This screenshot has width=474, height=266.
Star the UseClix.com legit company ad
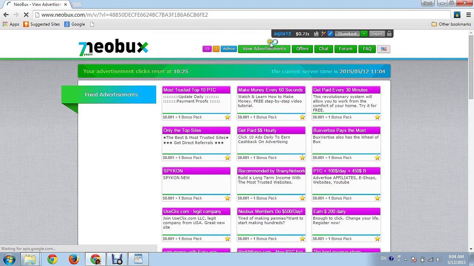pyautogui.click(x=227, y=239)
